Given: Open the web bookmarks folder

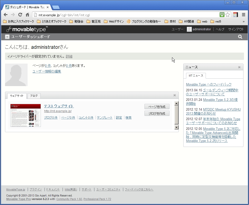Looking at the screenshot, I should [202, 22].
